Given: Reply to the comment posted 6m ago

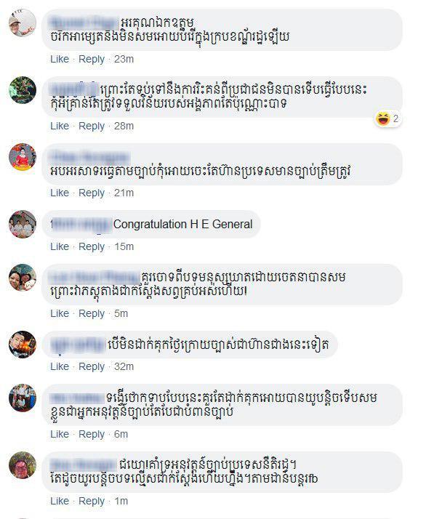Looking at the screenshot, I should click(x=92, y=434).
